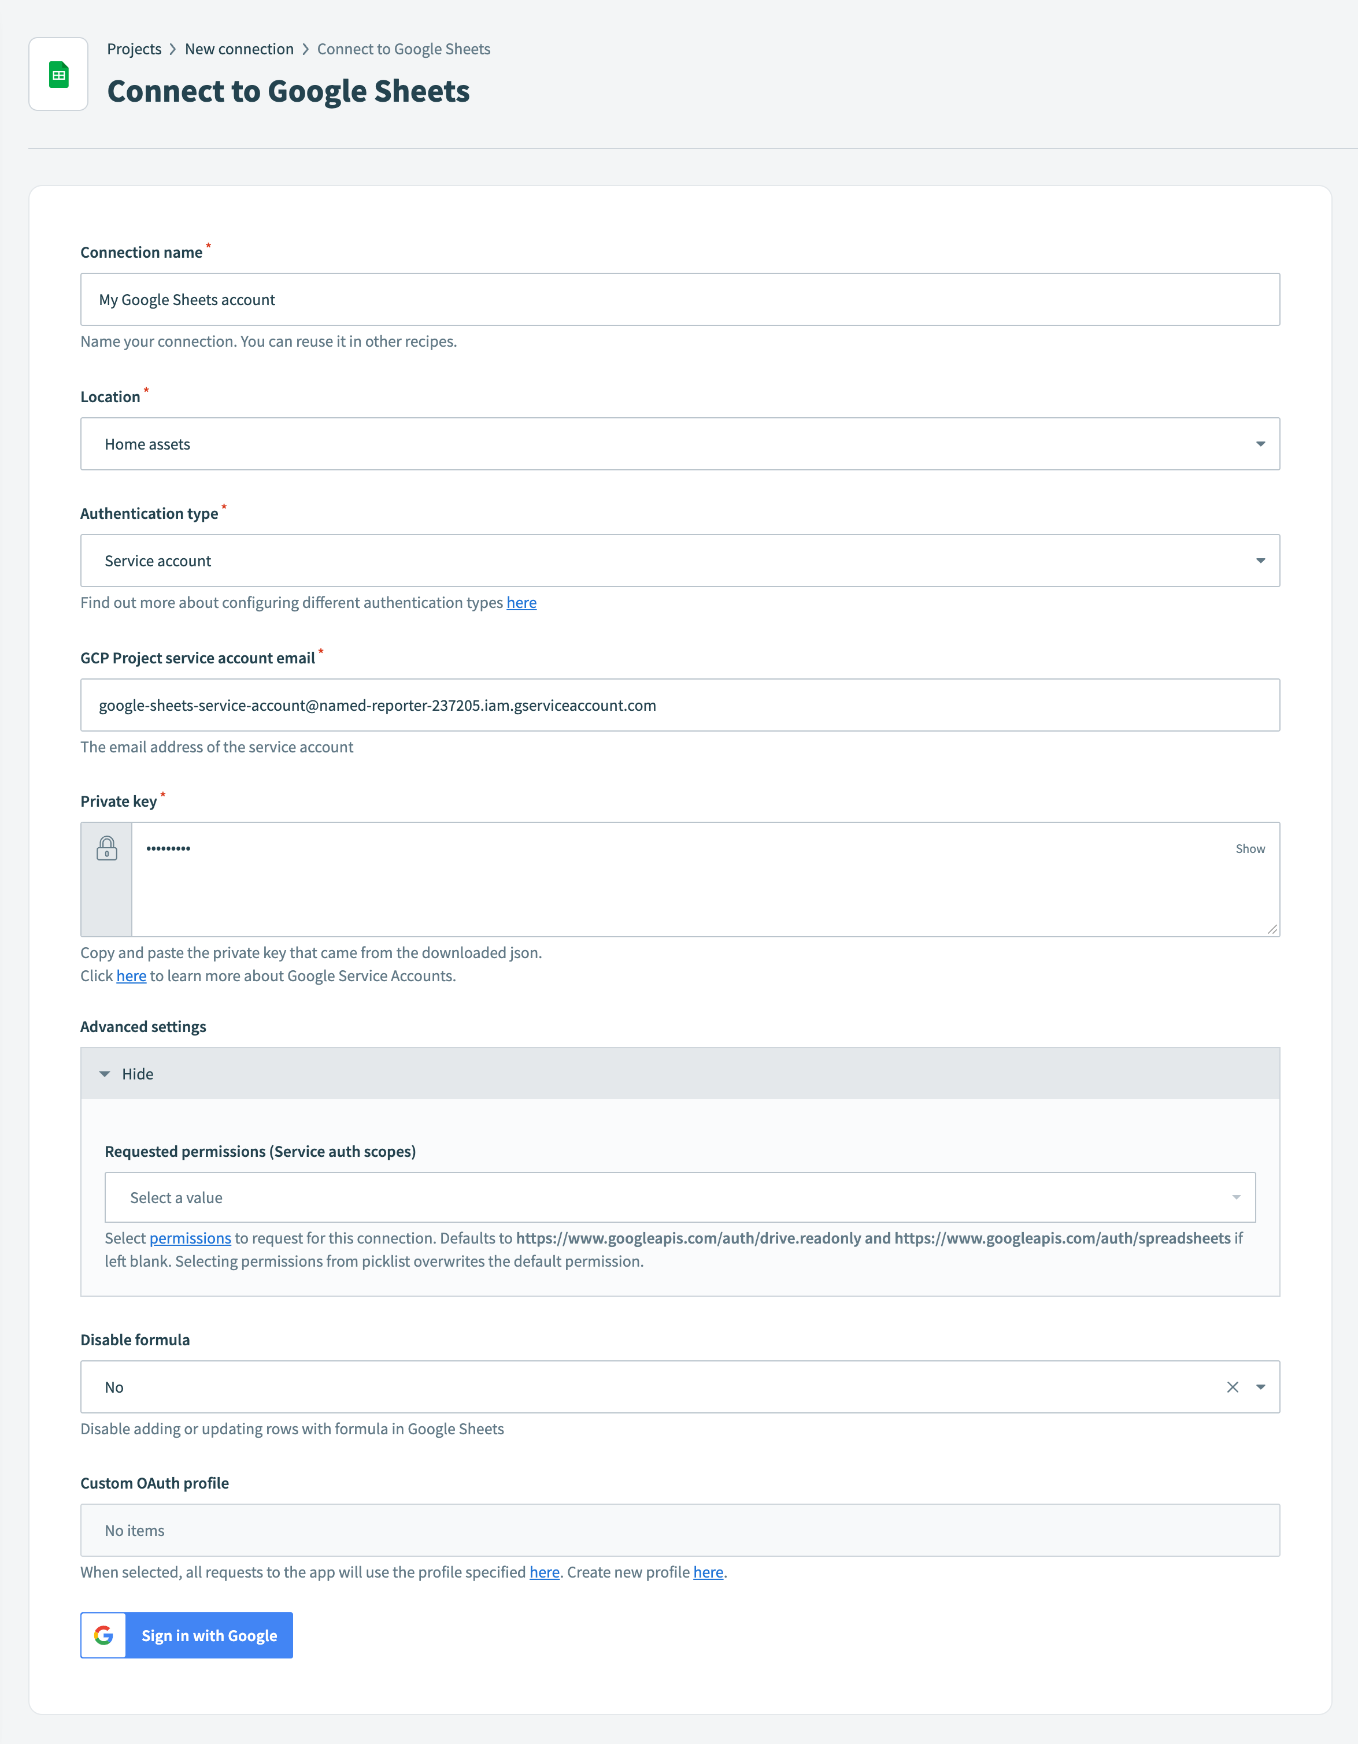
Task: Open the permissions link in Advanced settings
Action: pos(190,1238)
